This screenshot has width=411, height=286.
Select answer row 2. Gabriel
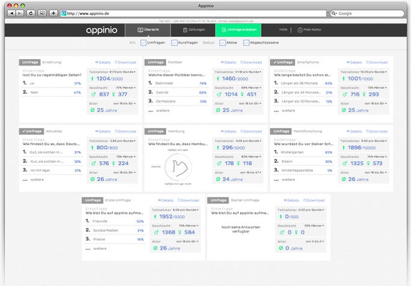178,92
